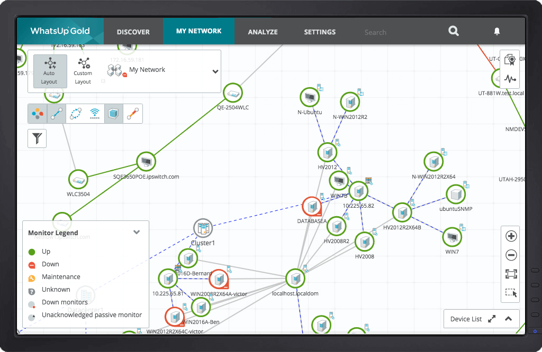Select the N-WIN2012R2 server node

(x=350, y=102)
